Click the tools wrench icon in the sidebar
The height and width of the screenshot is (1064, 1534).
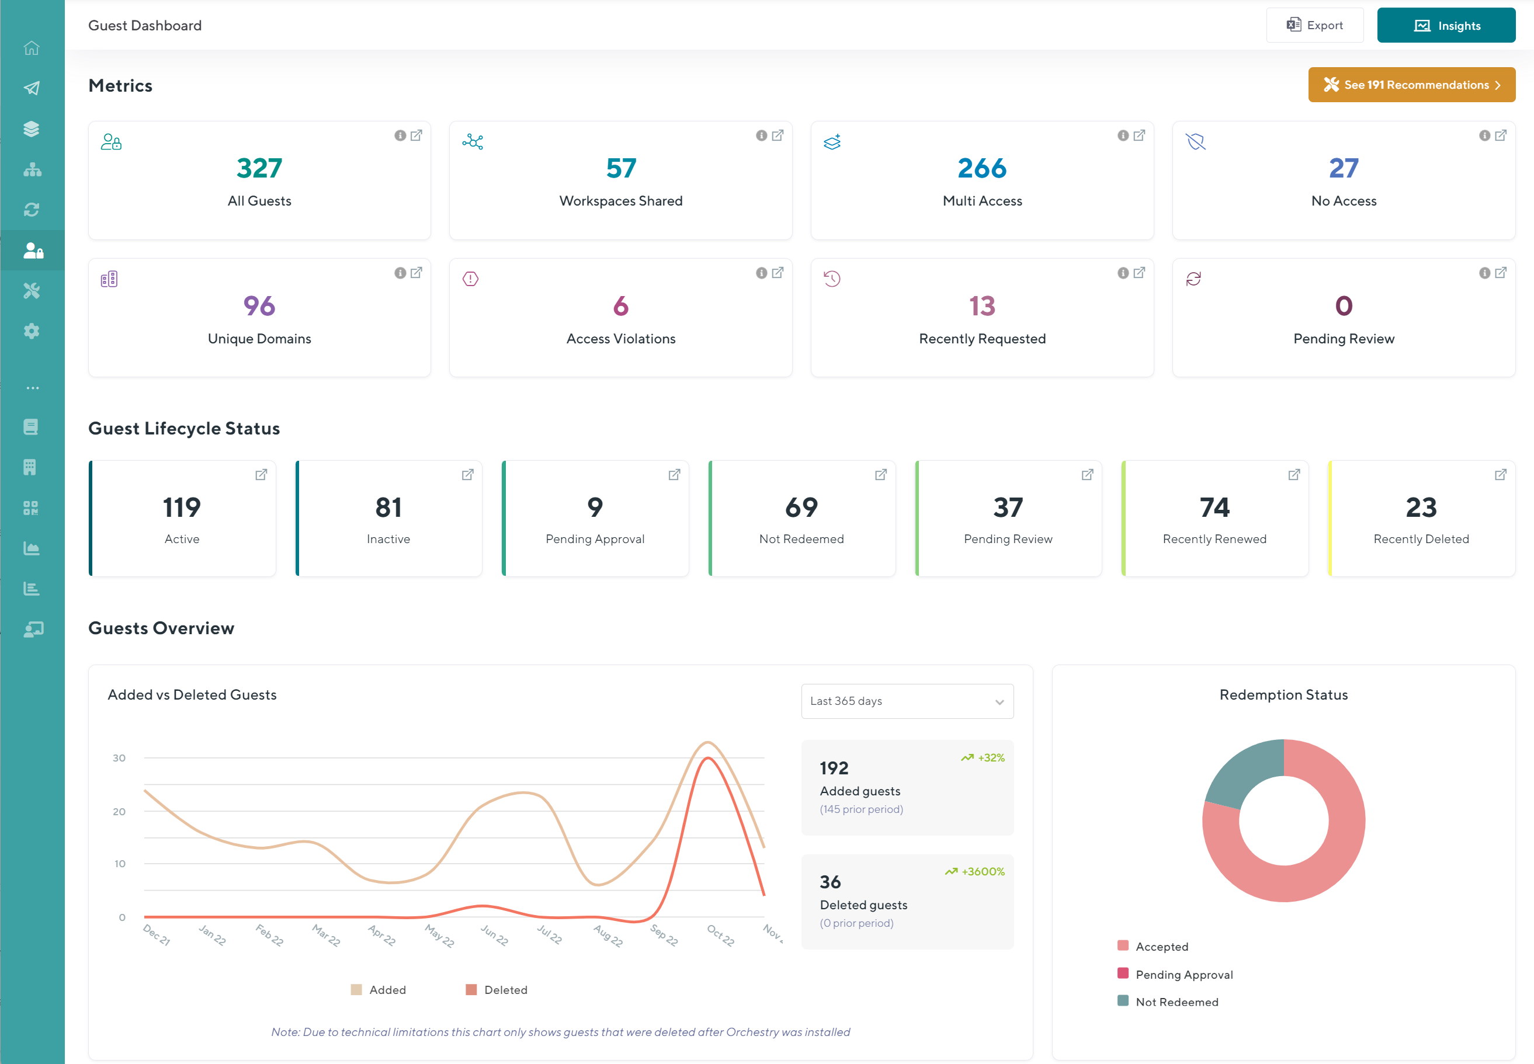pyautogui.click(x=32, y=291)
